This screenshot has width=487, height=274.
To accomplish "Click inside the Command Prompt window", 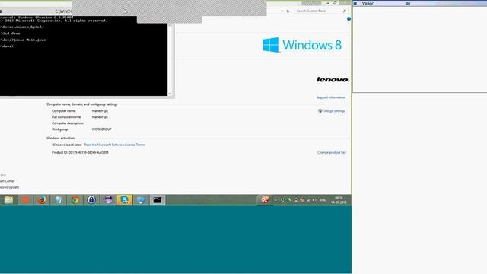I will [84, 56].
